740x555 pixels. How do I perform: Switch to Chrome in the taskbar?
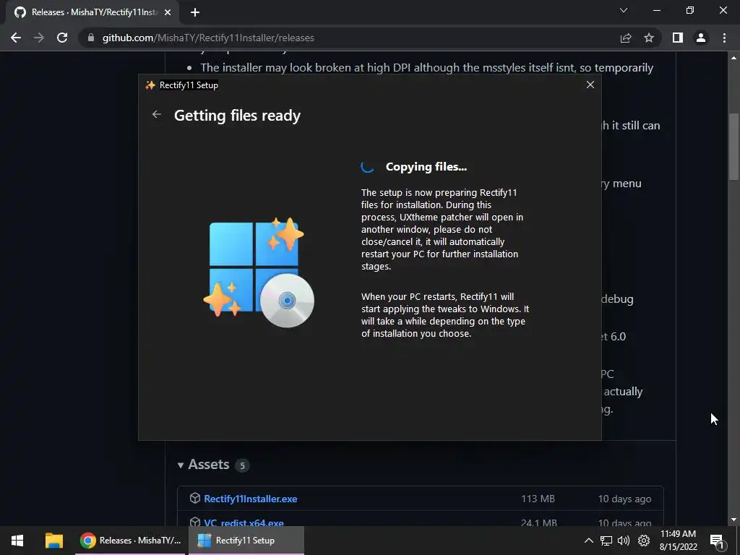coord(132,541)
